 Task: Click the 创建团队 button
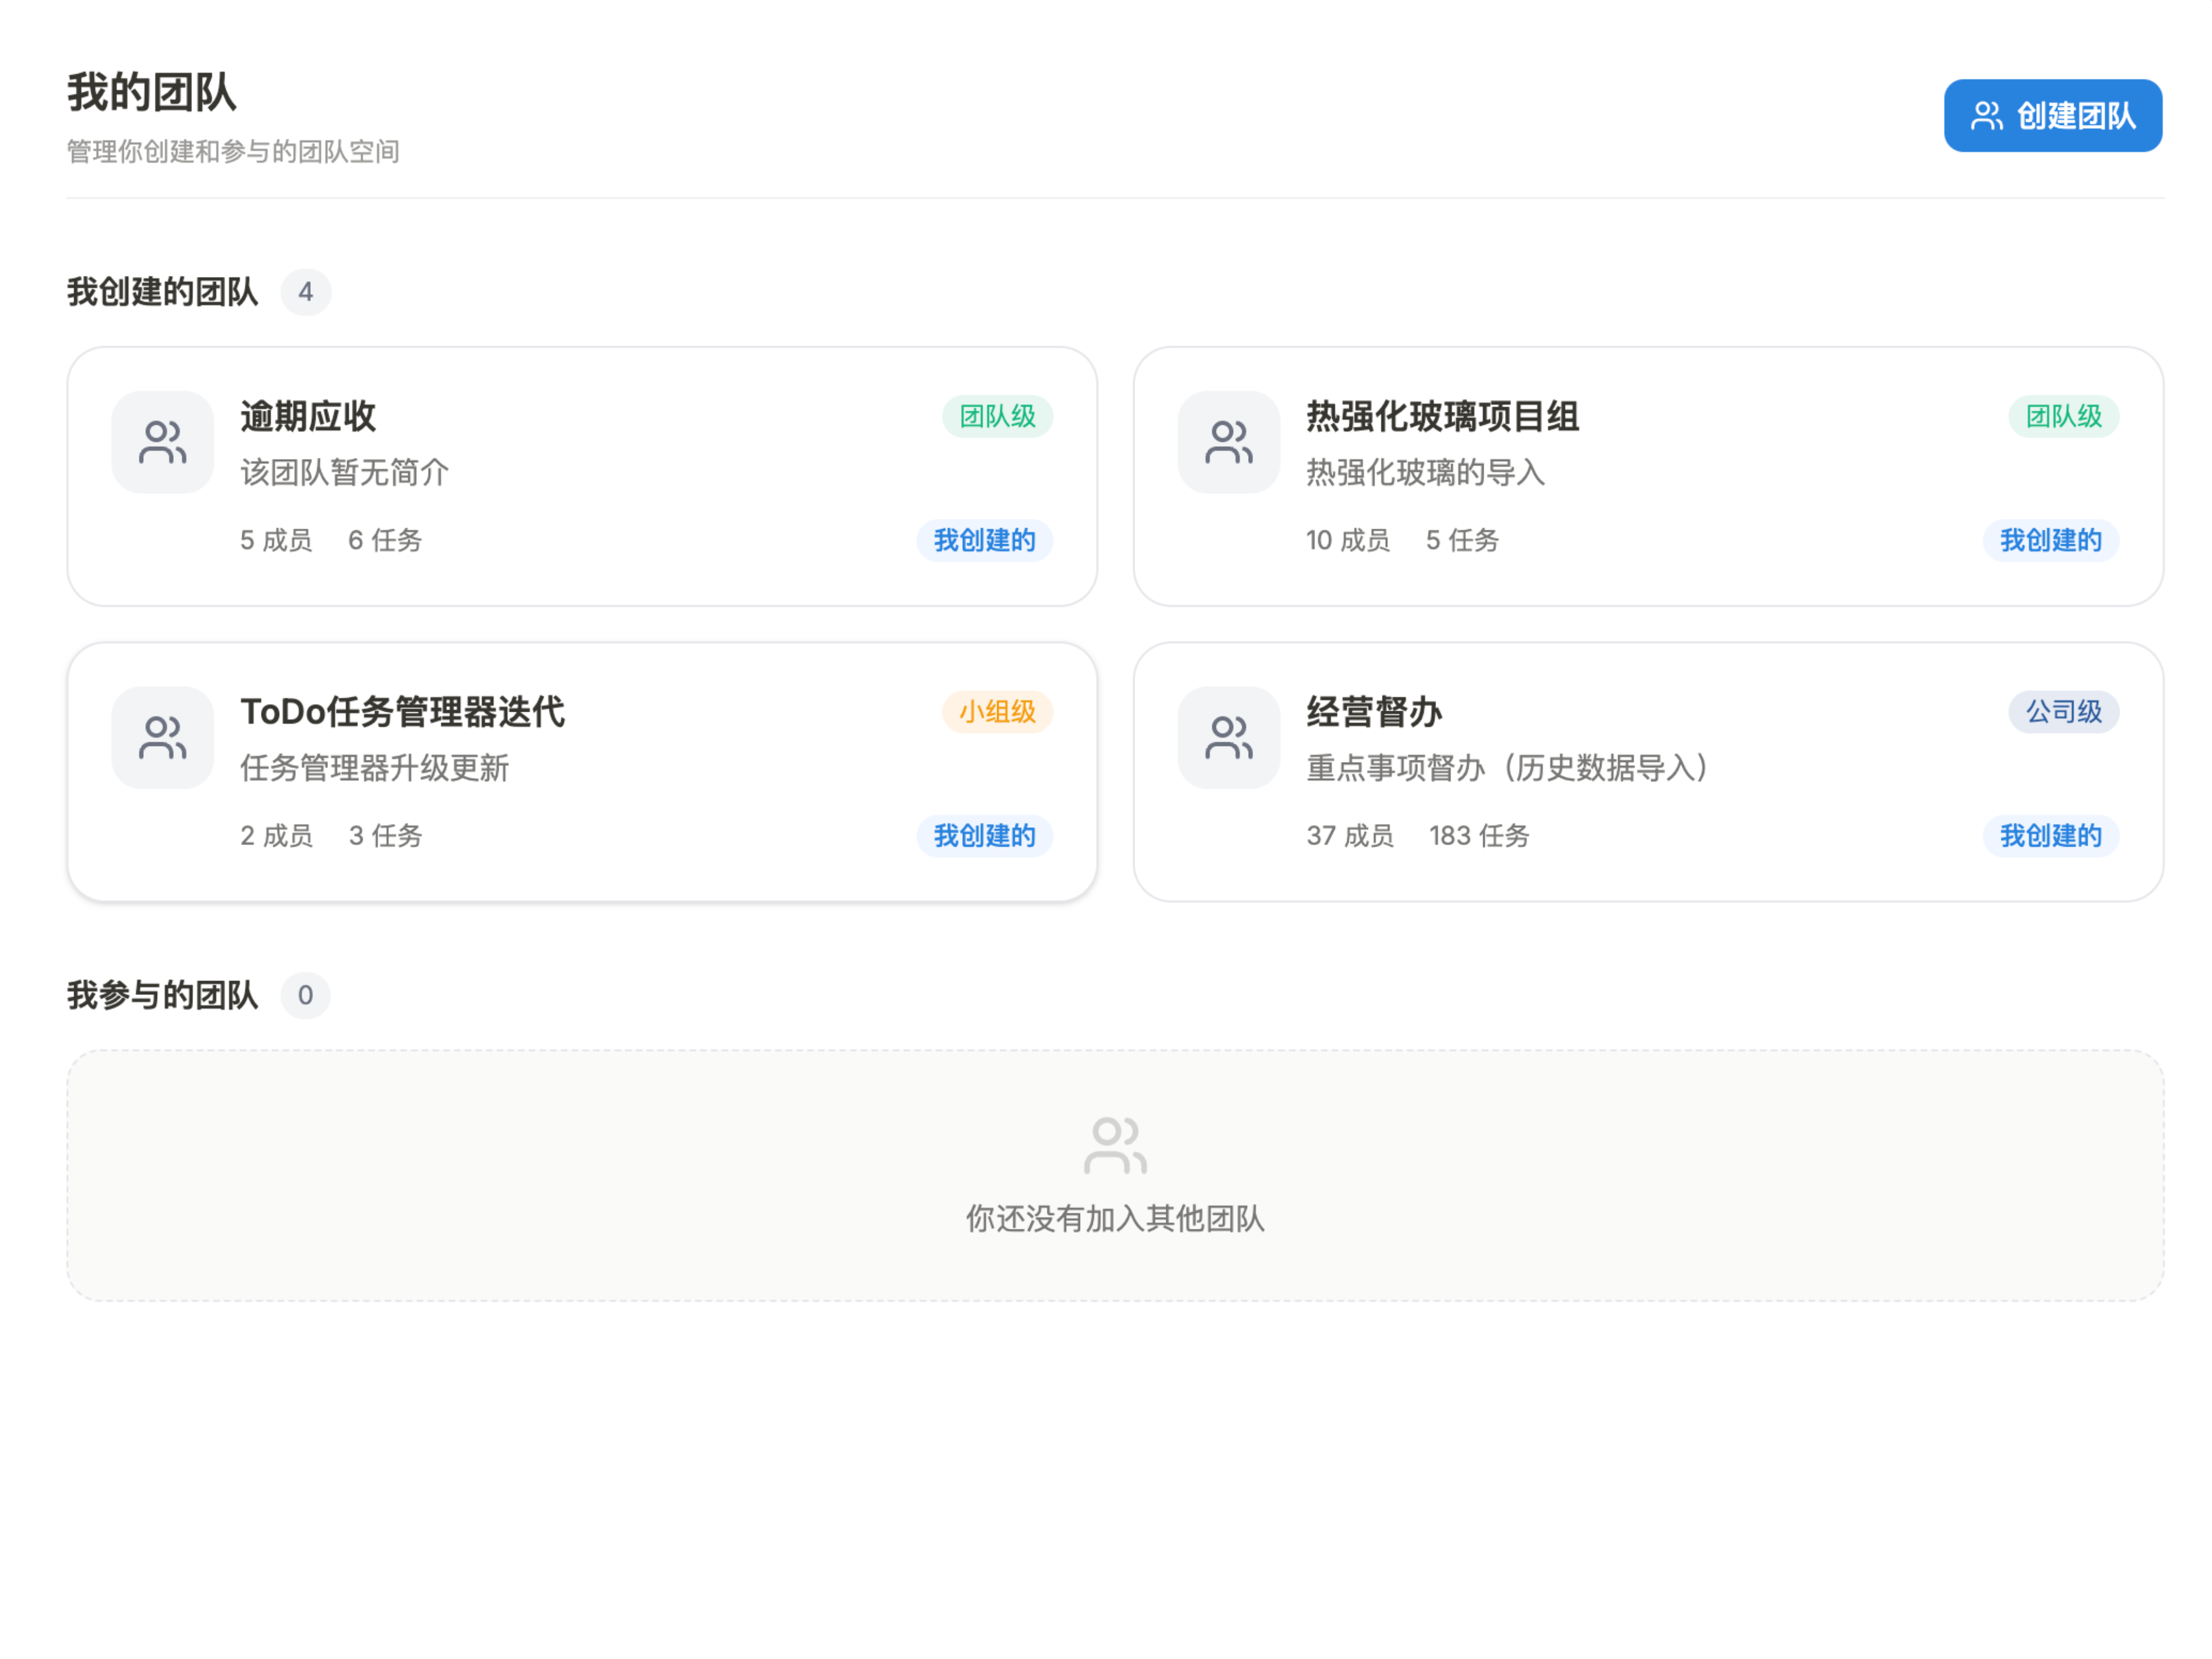point(2052,116)
